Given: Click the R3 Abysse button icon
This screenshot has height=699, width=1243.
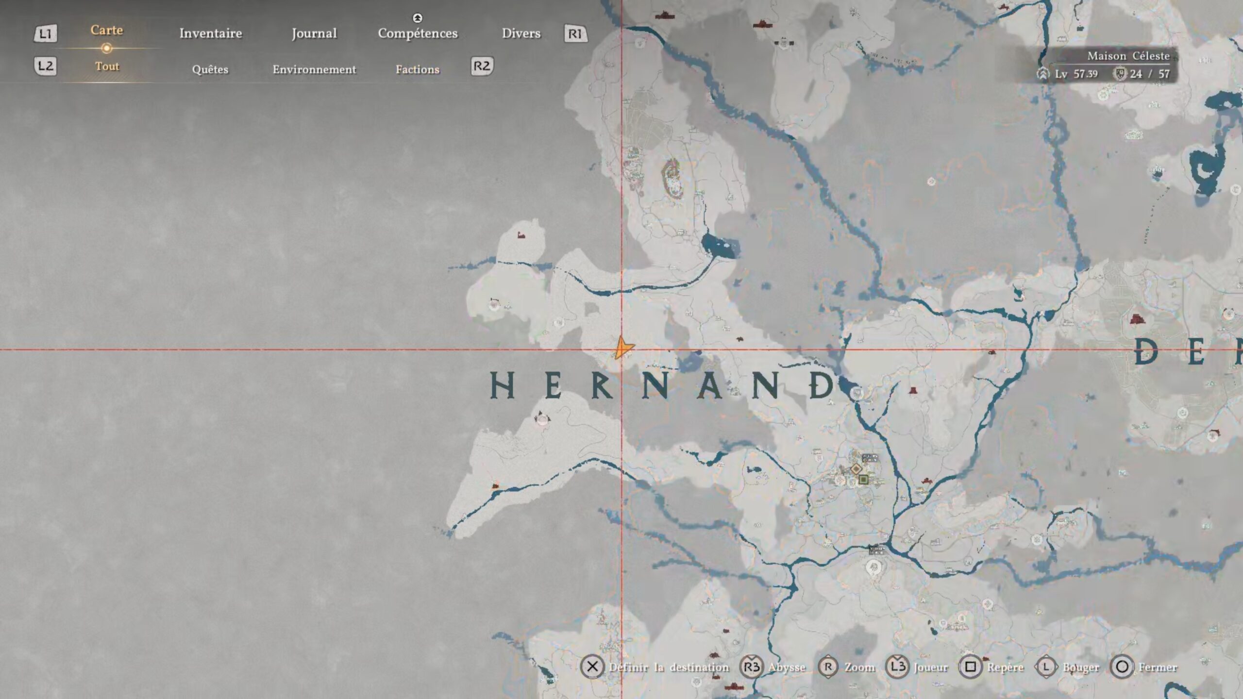Looking at the screenshot, I should pos(751,667).
